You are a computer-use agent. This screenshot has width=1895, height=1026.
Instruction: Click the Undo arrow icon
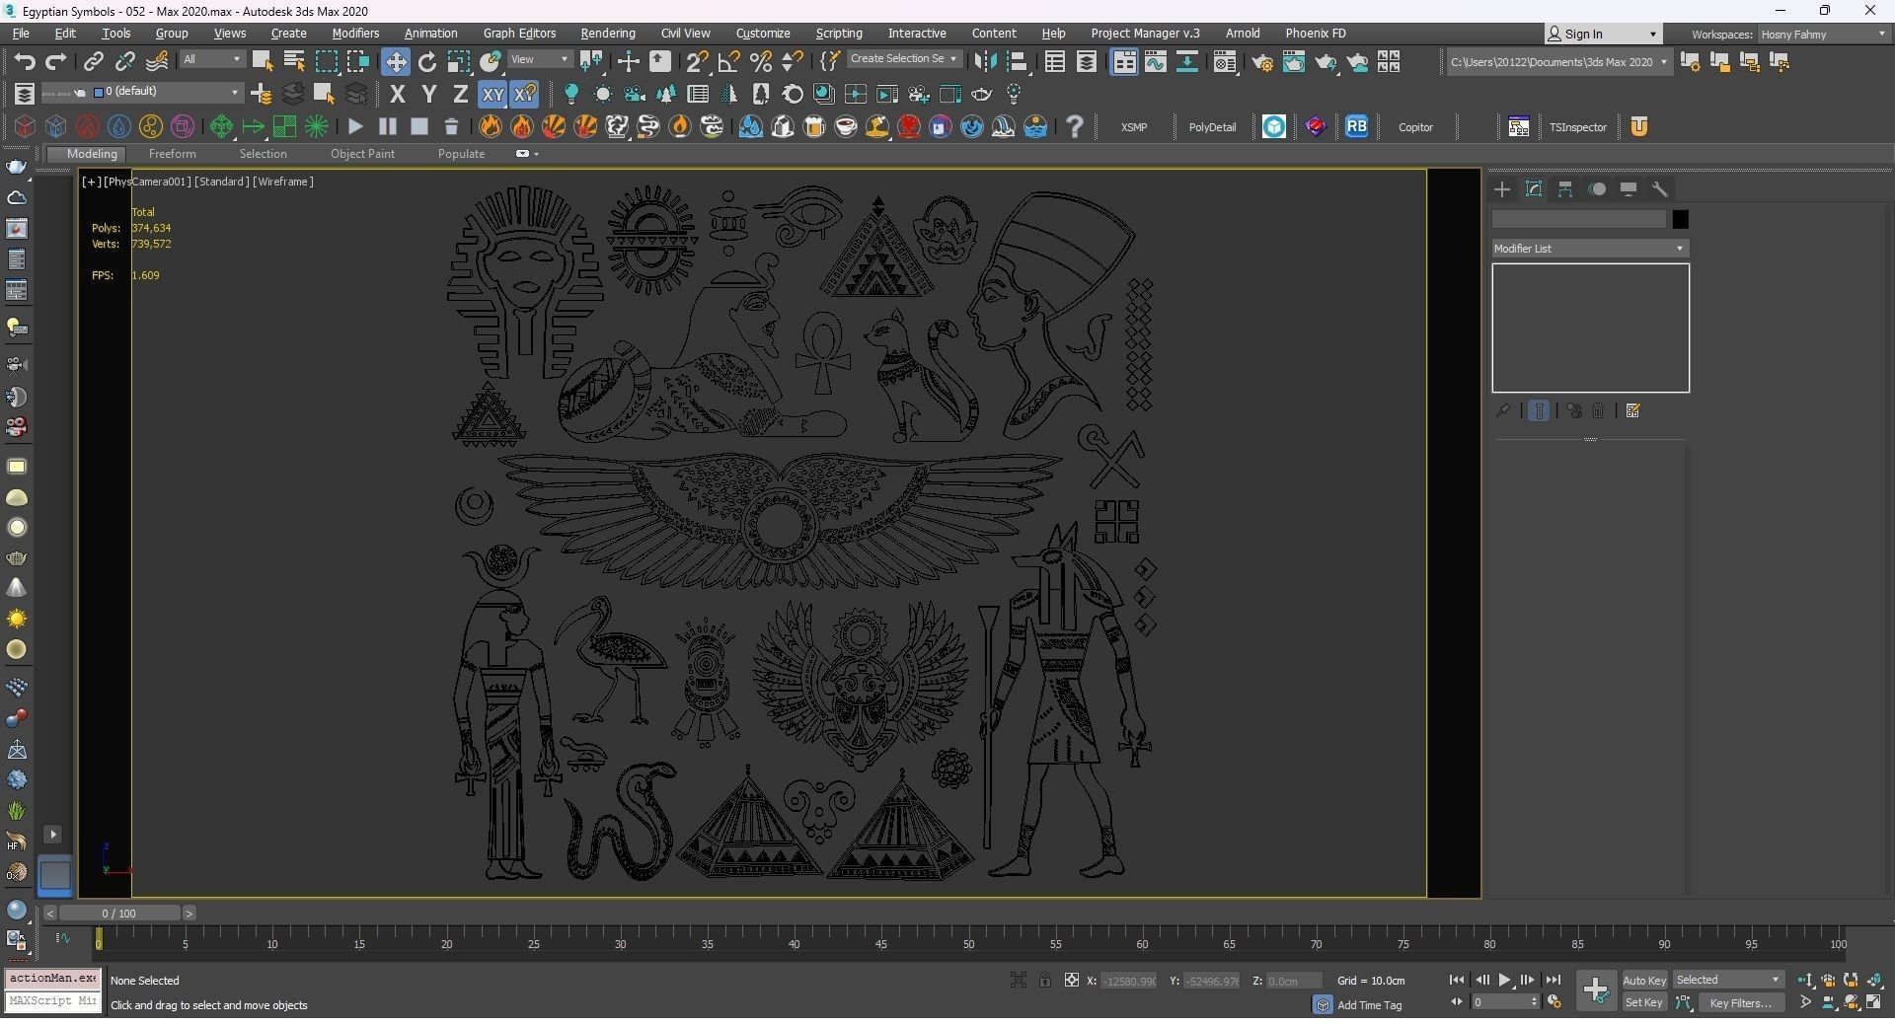[25, 61]
